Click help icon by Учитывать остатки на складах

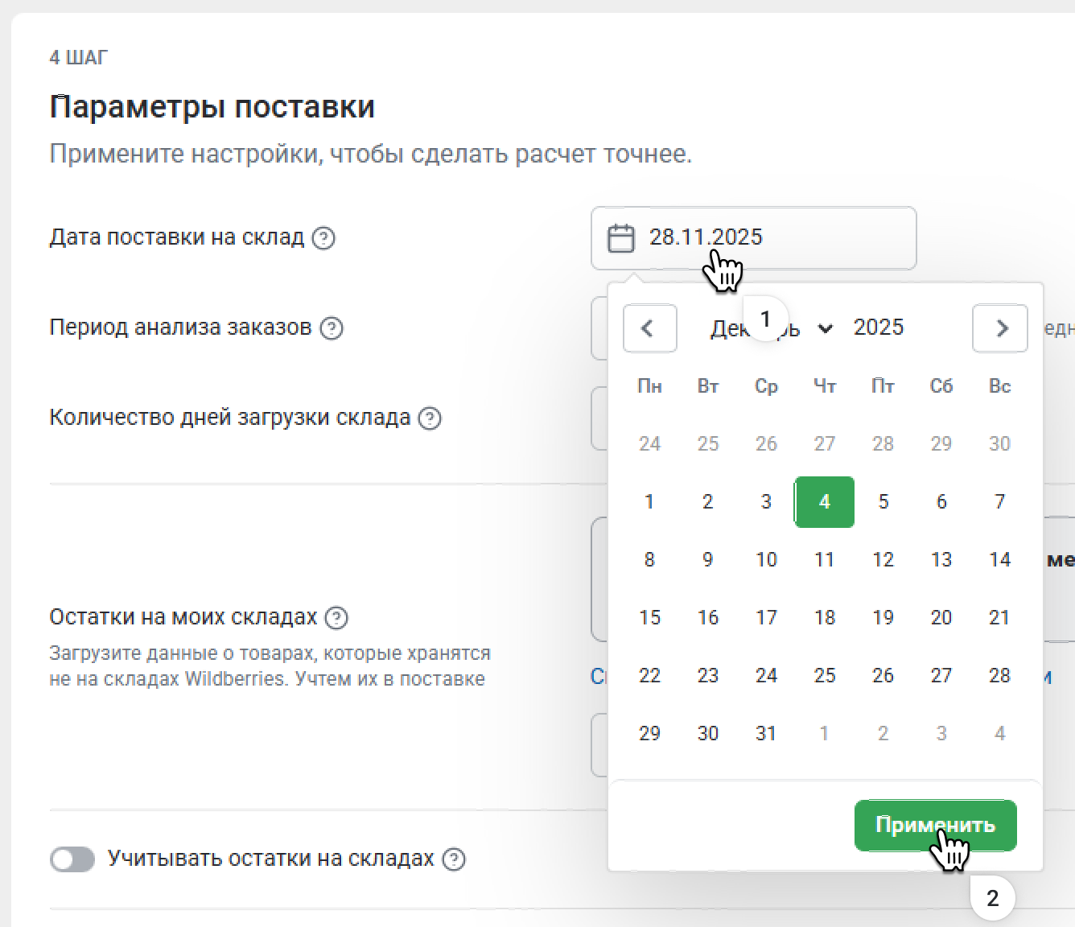[454, 859]
